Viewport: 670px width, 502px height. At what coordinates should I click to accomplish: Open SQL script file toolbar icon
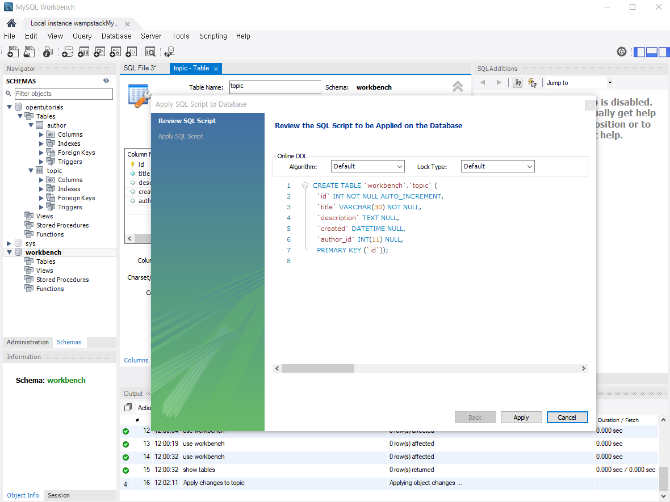29,52
